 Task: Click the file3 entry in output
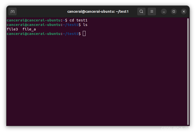click(12, 29)
